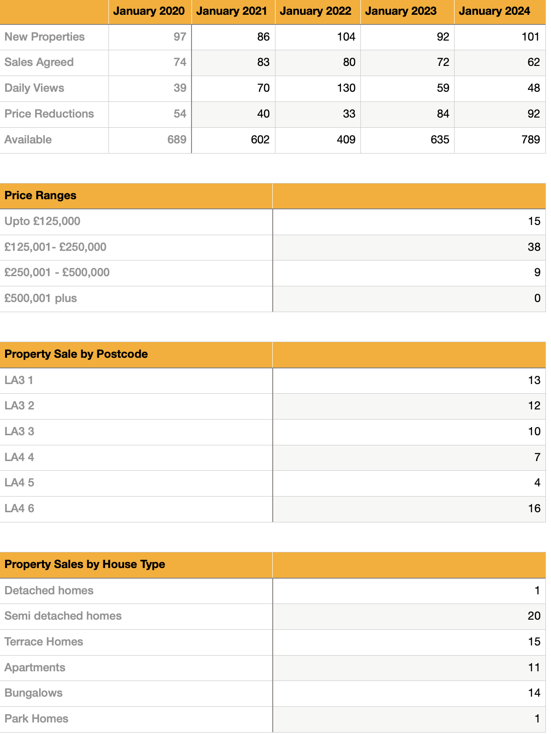Select the January 2024 column header
Image resolution: width=551 pixels, height=734 pixels.
tap(494, 12)
